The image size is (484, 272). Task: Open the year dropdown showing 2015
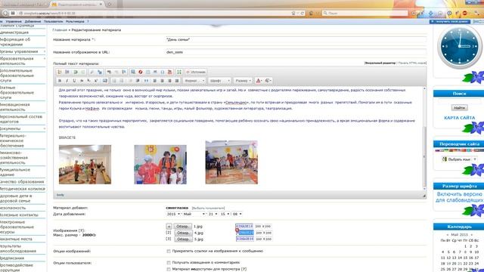click(173, 214)
